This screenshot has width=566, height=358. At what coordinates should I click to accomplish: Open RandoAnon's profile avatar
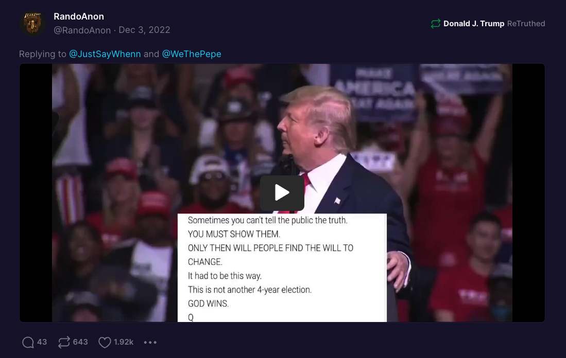[x=32, y=24]
